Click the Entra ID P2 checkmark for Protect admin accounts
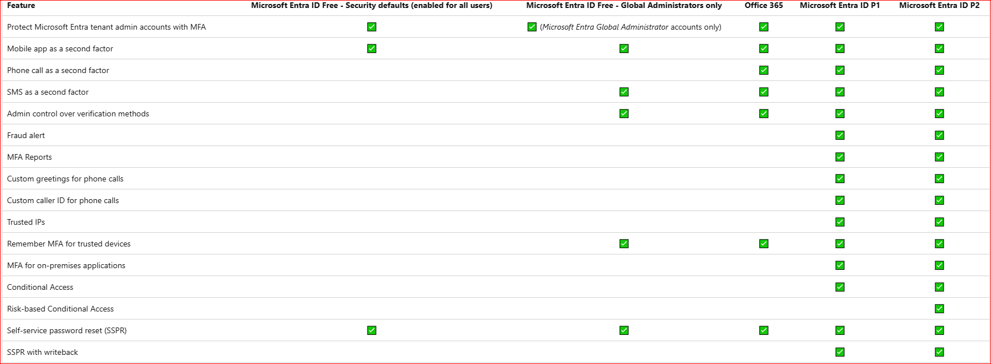Image resolution: width=991 pixels, height=364 pixels. click(940, 27)
